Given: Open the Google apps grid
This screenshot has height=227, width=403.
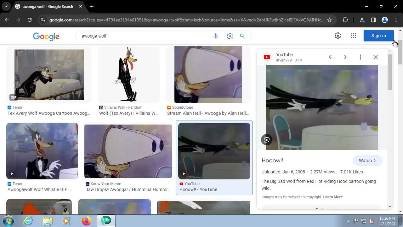Looking at the screenshot, I should coord(354,36).
